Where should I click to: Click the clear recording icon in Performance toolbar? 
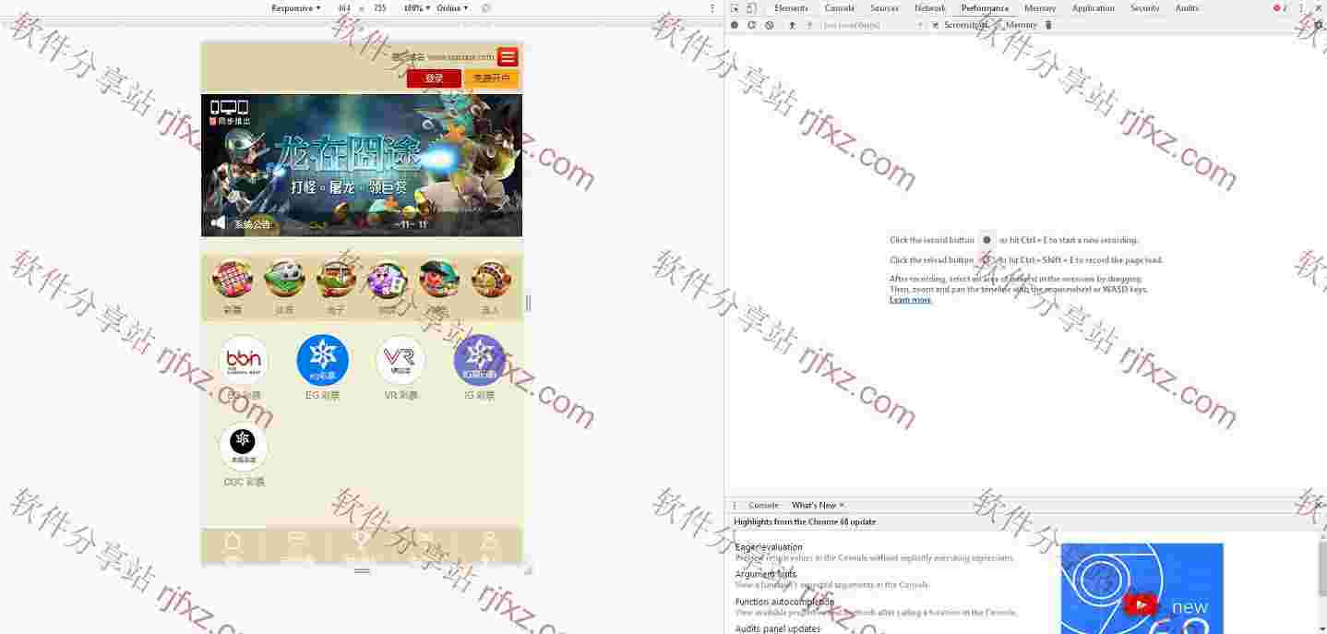point(769,25)
